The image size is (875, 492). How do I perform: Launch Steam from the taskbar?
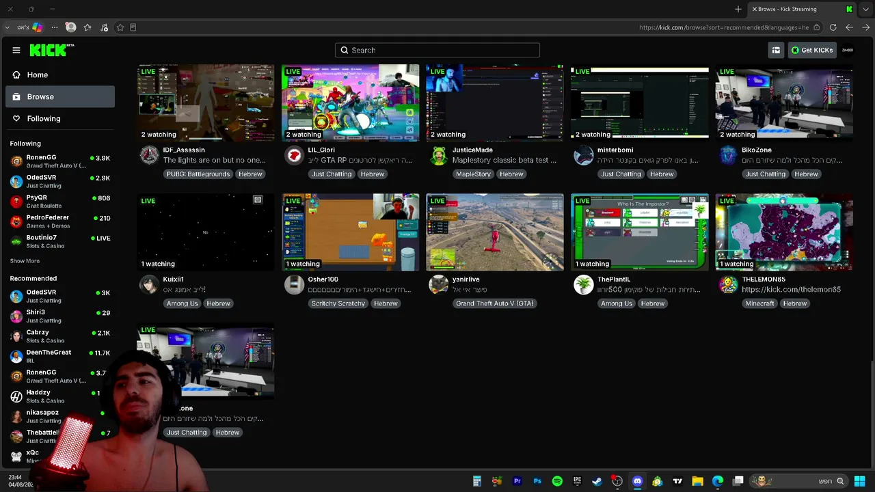(597, 481)
